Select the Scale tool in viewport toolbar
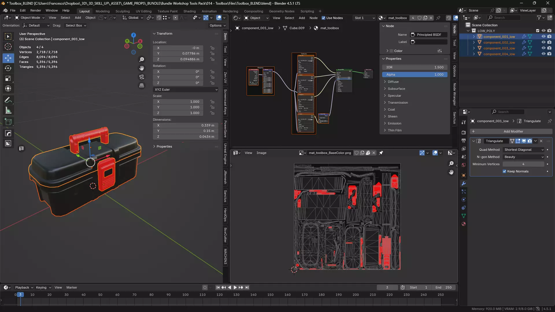Viewport: 555px width, 312px height. coord(8,78)
